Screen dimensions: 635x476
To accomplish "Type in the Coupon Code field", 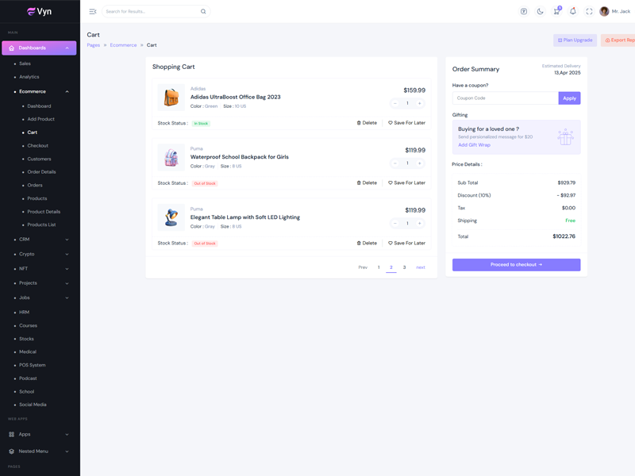I will tap(505, 98).
